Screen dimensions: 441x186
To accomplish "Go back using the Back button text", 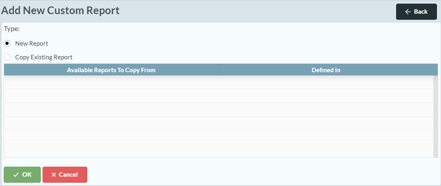I will coord(421,12).
